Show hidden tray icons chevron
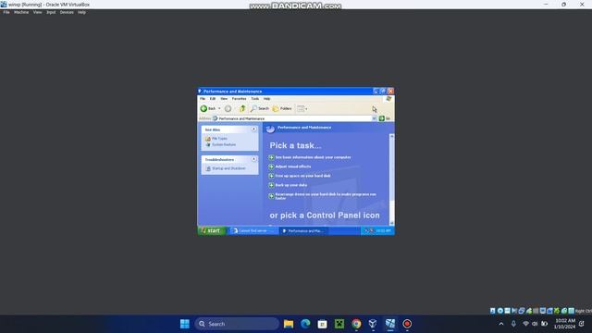The width and height of the screenshot is (592, 333). (501, 324)
